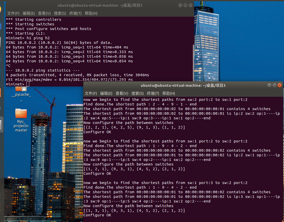Open 文件(F) menu in the mininet terminal
284x222 pixels.
click(13, 13)
